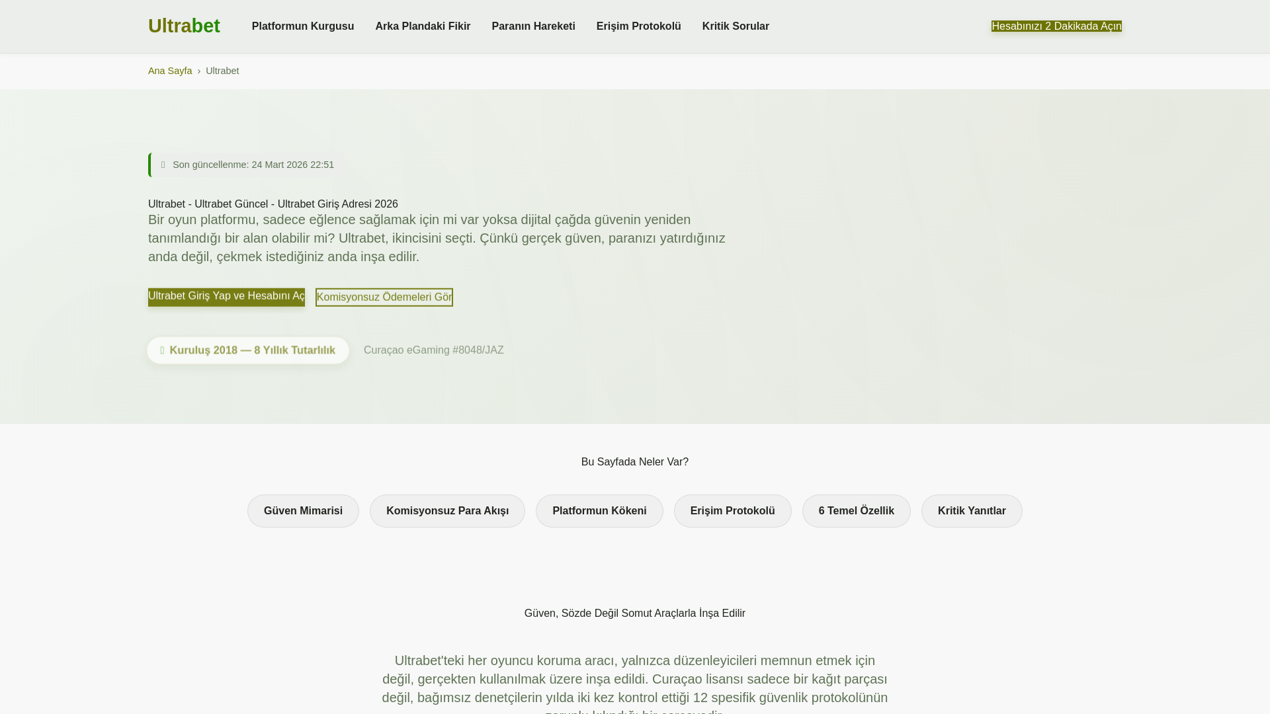Click Hesabınızı 2 Dakikada Açın button
This screenshot has width=1270, height=714.
click(1056, 26)
